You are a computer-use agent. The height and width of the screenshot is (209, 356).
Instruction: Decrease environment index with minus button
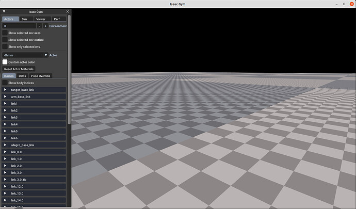point(40,26)
